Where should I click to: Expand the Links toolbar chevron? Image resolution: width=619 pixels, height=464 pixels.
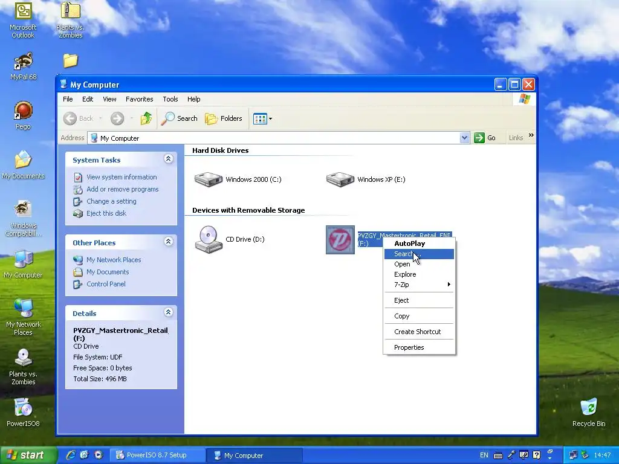point(531,135)
